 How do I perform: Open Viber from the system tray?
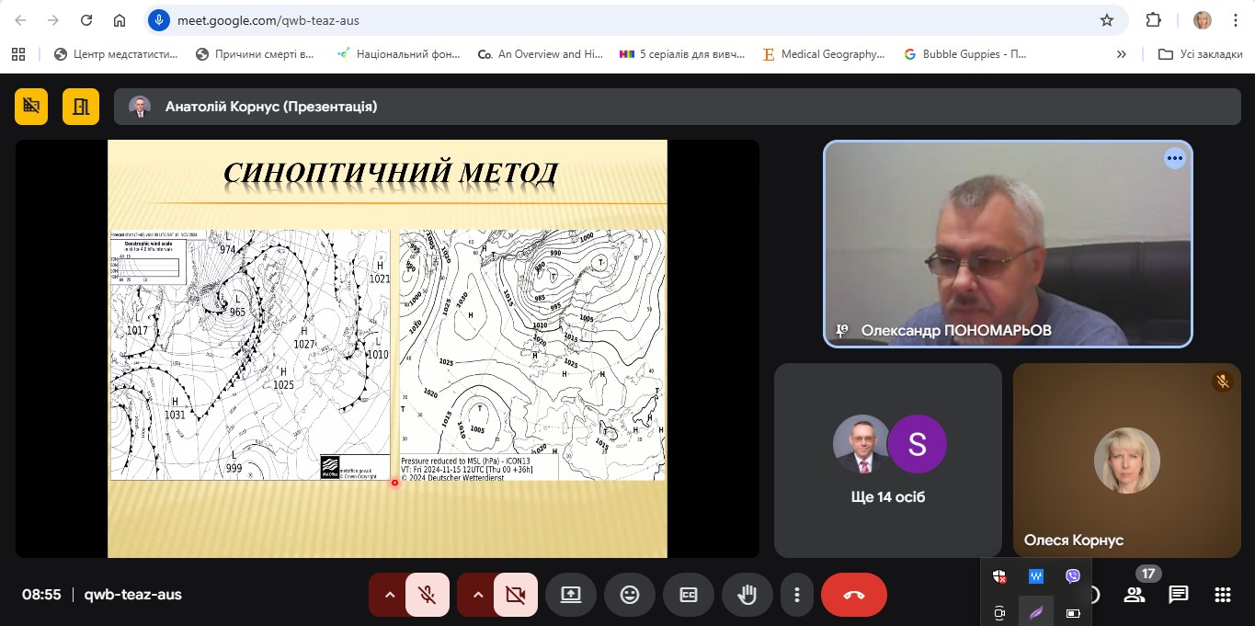pyautogui.click(x=1072, y=576)
